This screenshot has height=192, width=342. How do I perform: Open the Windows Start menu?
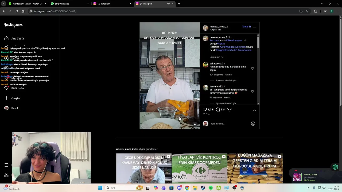click(100, 188)
